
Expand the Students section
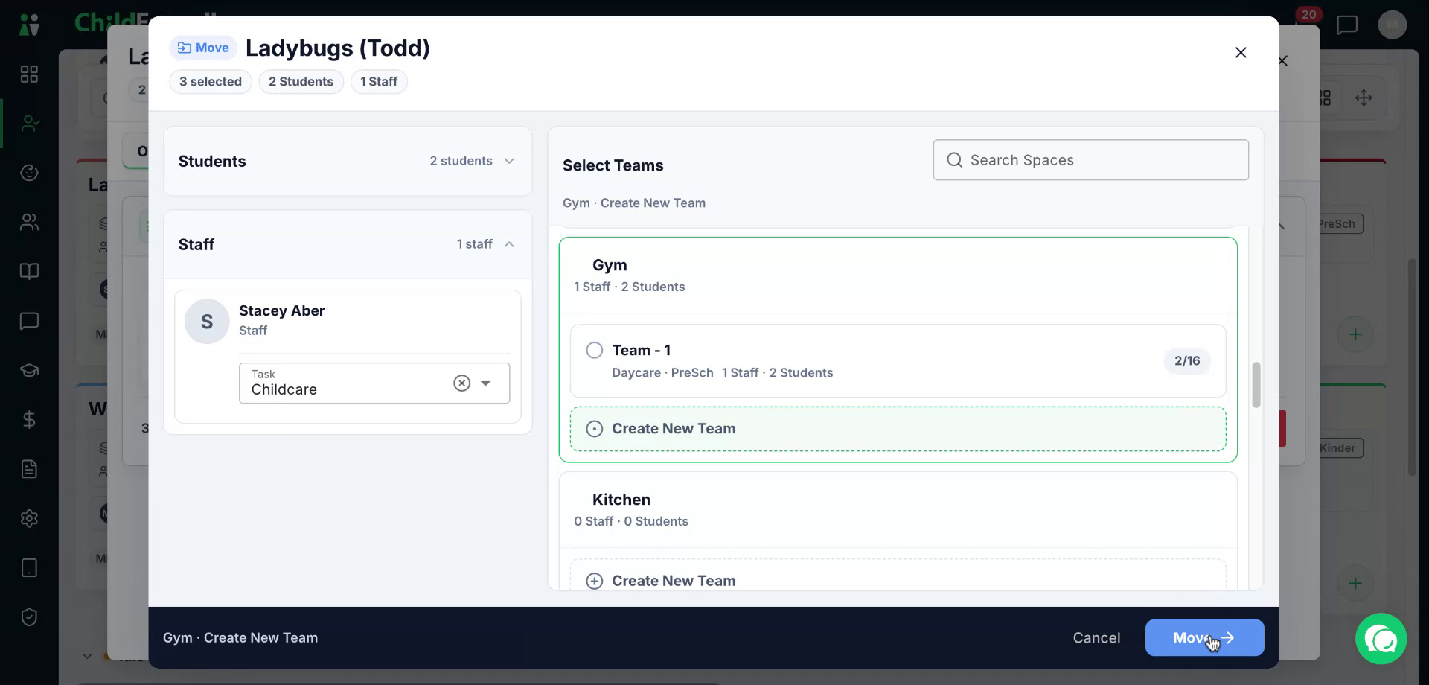pos(348,161)
